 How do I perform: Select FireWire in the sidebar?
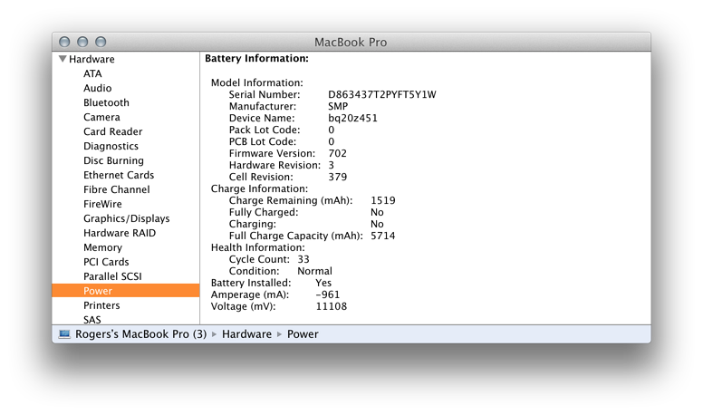(x=102, y=204)
